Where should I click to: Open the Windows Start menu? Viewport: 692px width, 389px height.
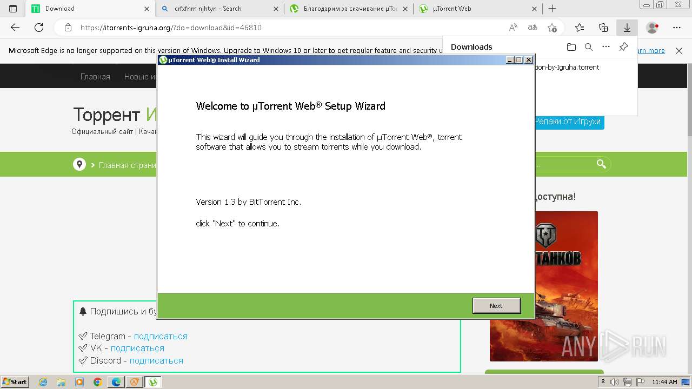[x=15, y=381]
